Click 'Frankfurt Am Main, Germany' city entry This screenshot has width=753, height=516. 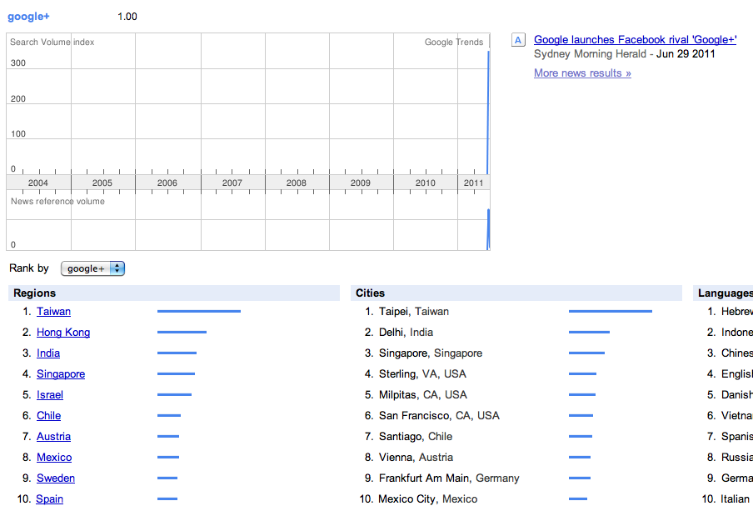(449, 478)
